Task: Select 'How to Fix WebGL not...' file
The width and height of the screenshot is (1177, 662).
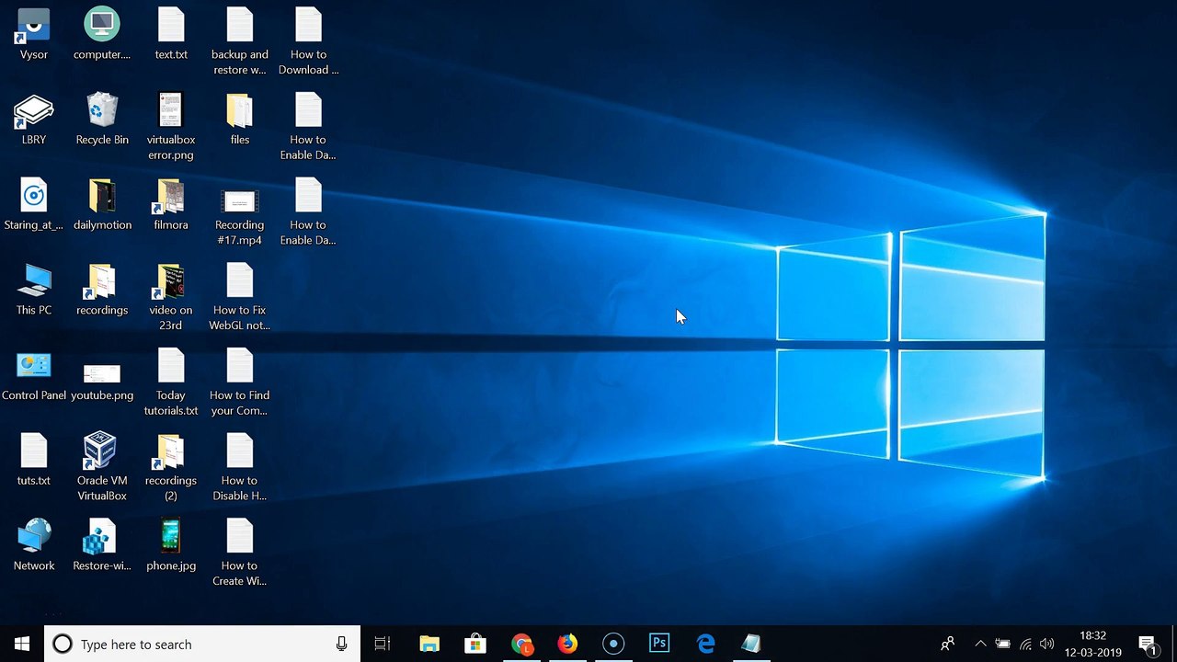Action: click(240, 296)
